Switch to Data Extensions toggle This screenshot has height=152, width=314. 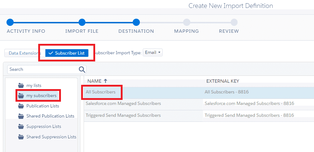(25, 53)
